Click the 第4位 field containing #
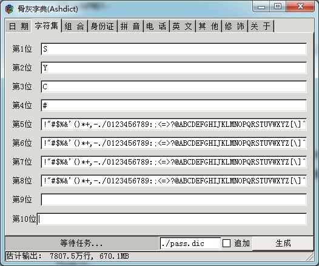Screen dimensions: 319x266 [173, 105]
